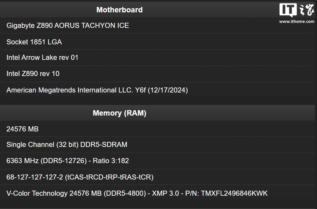Click the 68-127-127-127-2 timings value
The height and width of the screenshot is (209, 317).
point(35,177)
